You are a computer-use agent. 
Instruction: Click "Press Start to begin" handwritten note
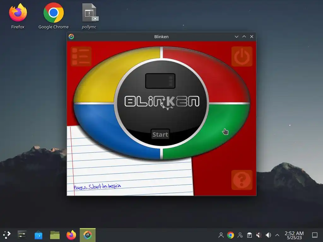point(97,187)
